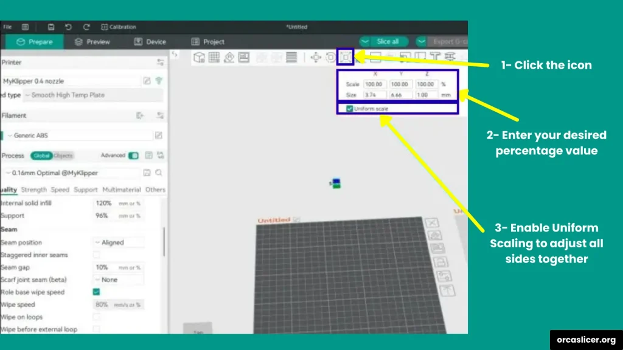623x350 pixels.
Task: Open the Support settings tab
Action: (x=85, y=190)
